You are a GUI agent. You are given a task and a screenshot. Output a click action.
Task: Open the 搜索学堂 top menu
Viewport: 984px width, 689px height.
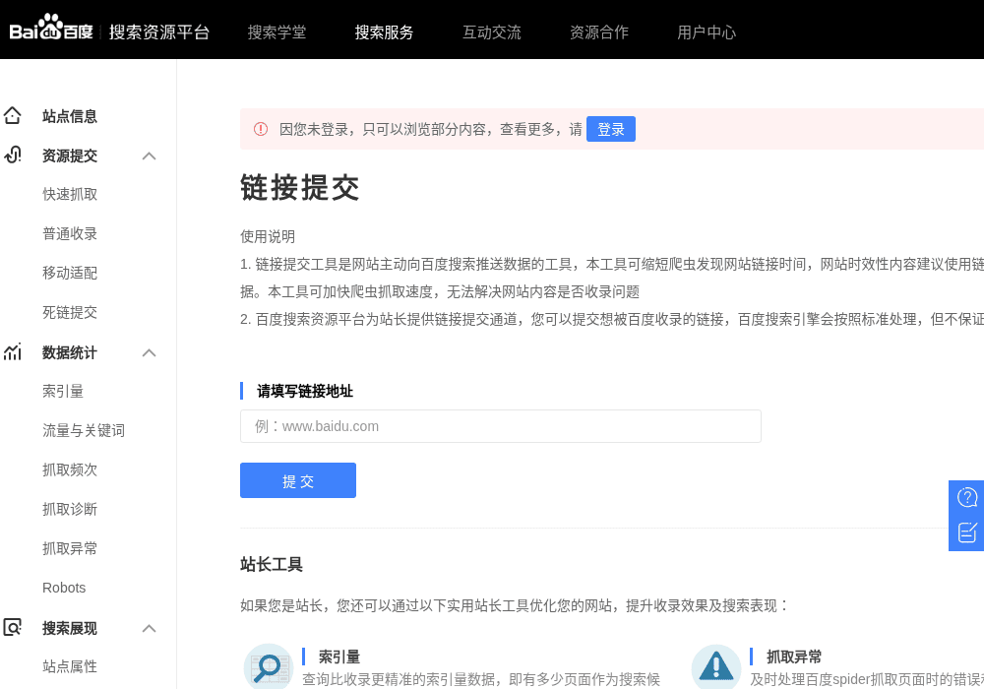point(277,32)
